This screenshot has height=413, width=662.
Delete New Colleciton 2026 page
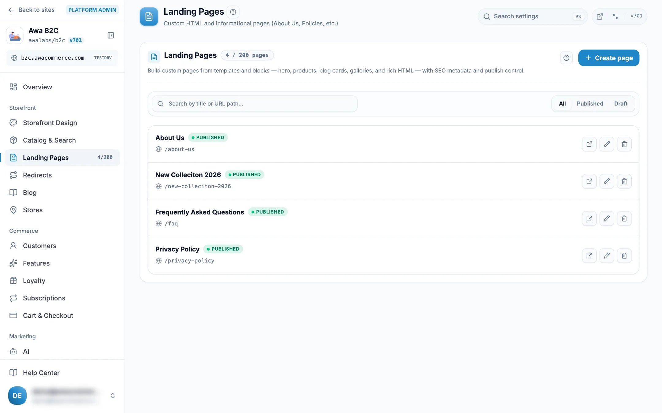624,181
